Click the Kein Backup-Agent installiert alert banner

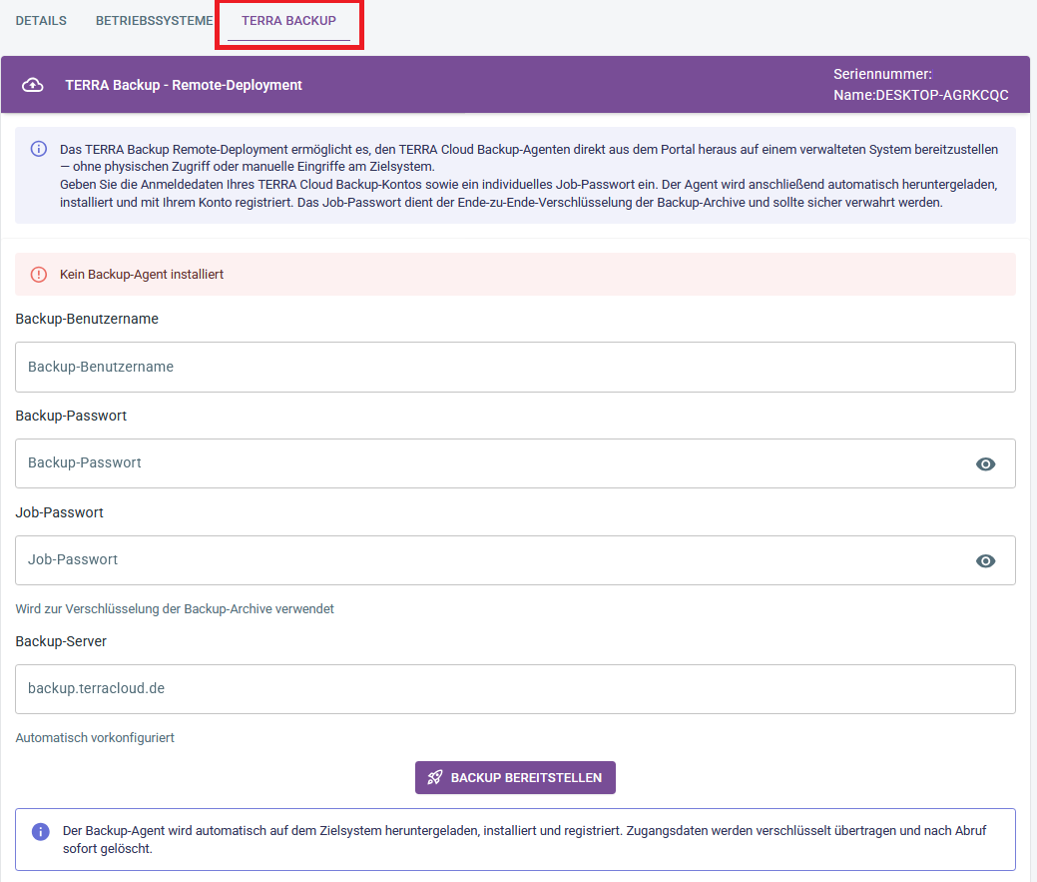pos(515,274)
